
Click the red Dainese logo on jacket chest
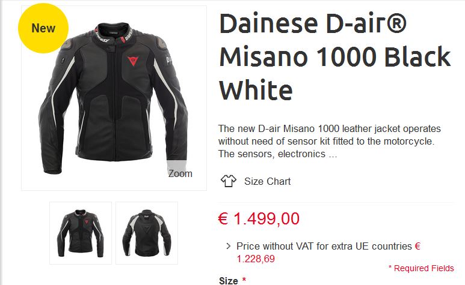coord(133,61)
